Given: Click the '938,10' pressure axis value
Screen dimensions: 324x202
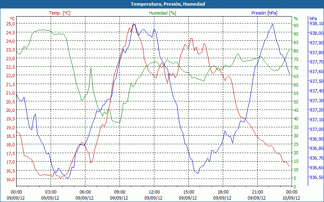Looking at the screenshot, I should pyautogui.click(x=317, y=23).
